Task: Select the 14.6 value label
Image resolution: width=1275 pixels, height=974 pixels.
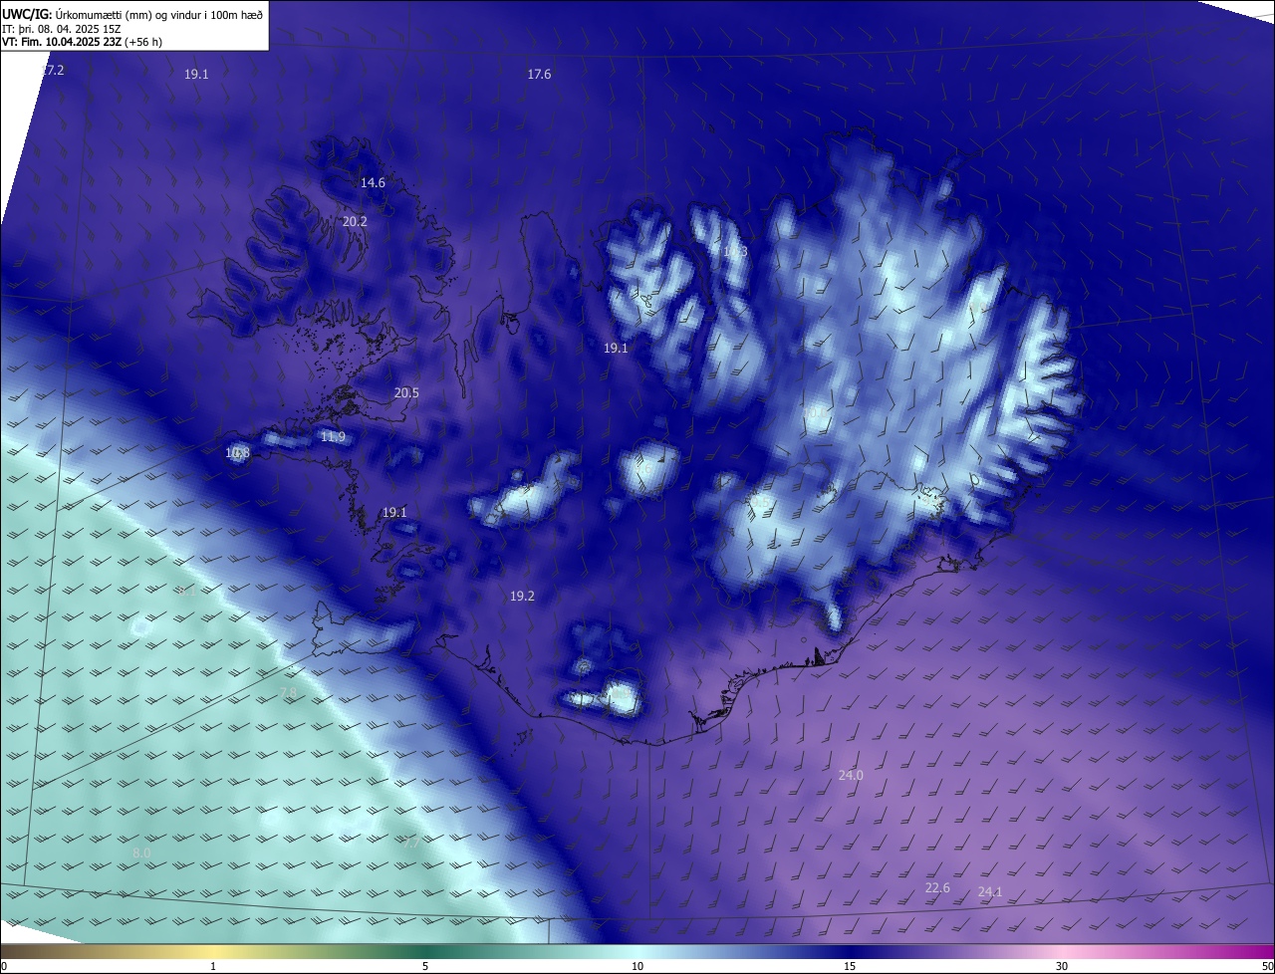Action: pyautogui.click(x=373, y=183)
